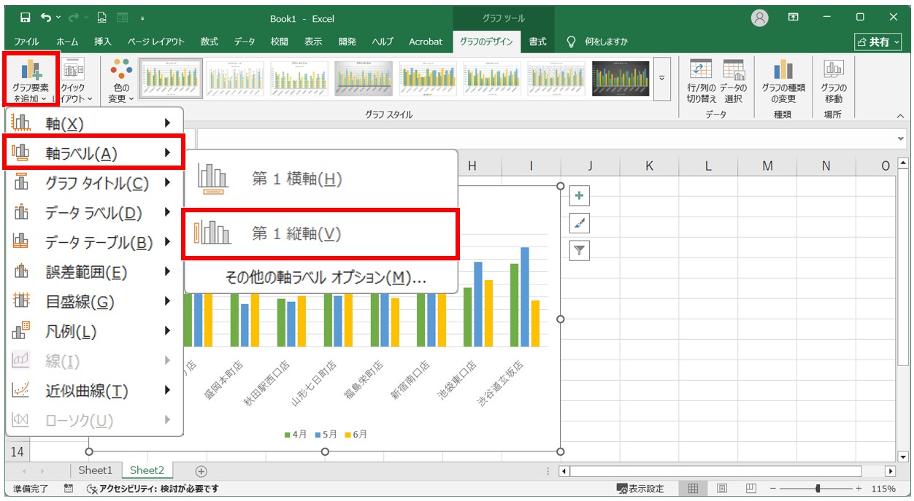This screenshot has width=914, height=501.
Task: Expand the 軸(X) submenu
Action: coord(94,124)
